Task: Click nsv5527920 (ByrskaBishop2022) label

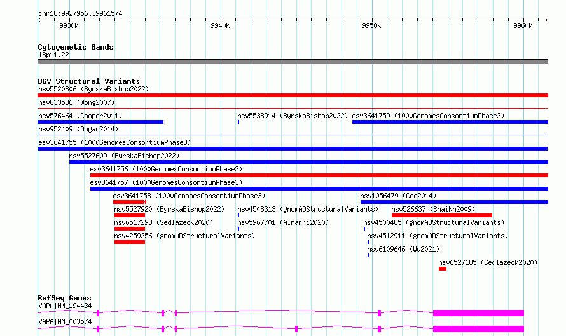Action: [169, 209]
